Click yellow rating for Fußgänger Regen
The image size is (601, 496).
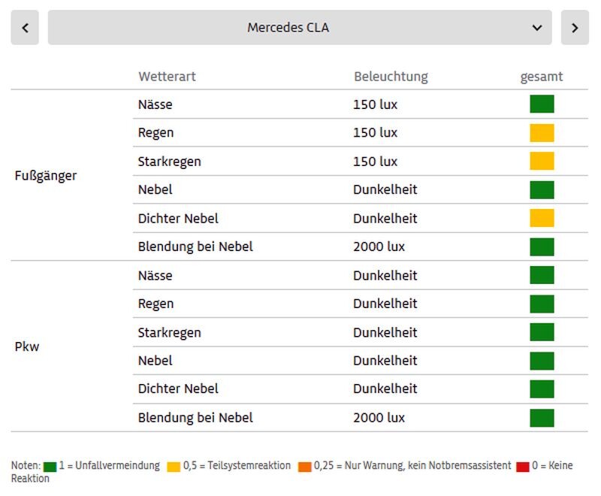(x=542, y=133)
